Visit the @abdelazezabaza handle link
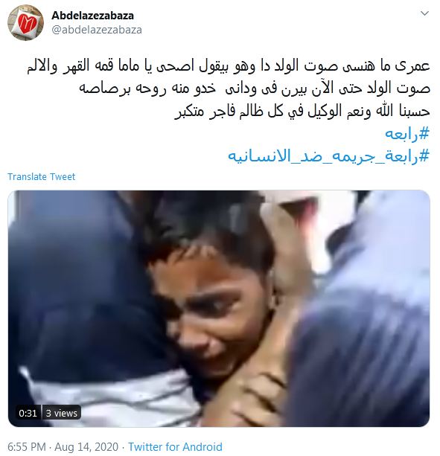440x456 pixels. pyautogui.click(x=97, y=30)
